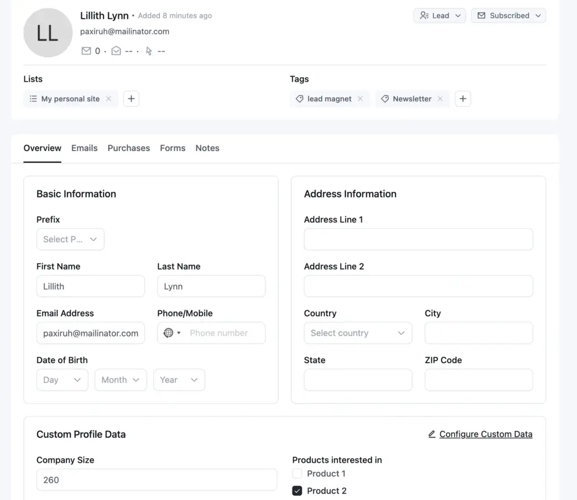Click the click rate cursor icon
Viewport: 577px width, 500px height.
point(149,51)
